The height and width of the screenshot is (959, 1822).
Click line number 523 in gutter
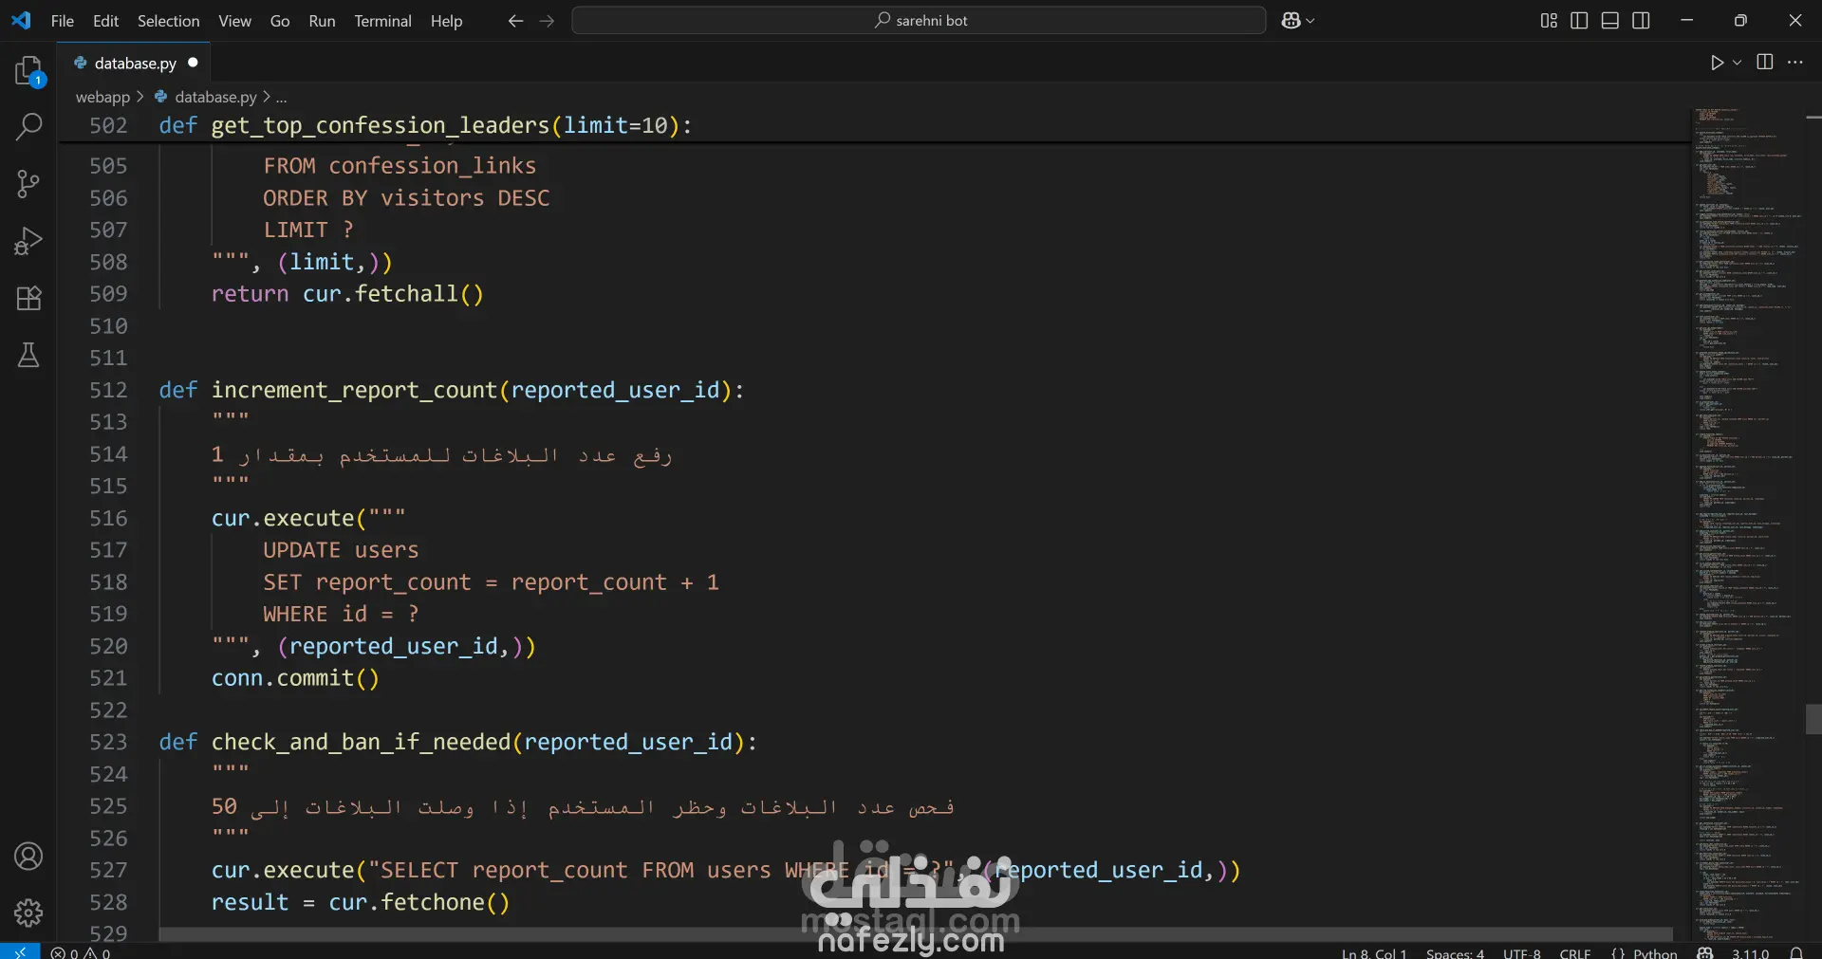tap(108, 742)
